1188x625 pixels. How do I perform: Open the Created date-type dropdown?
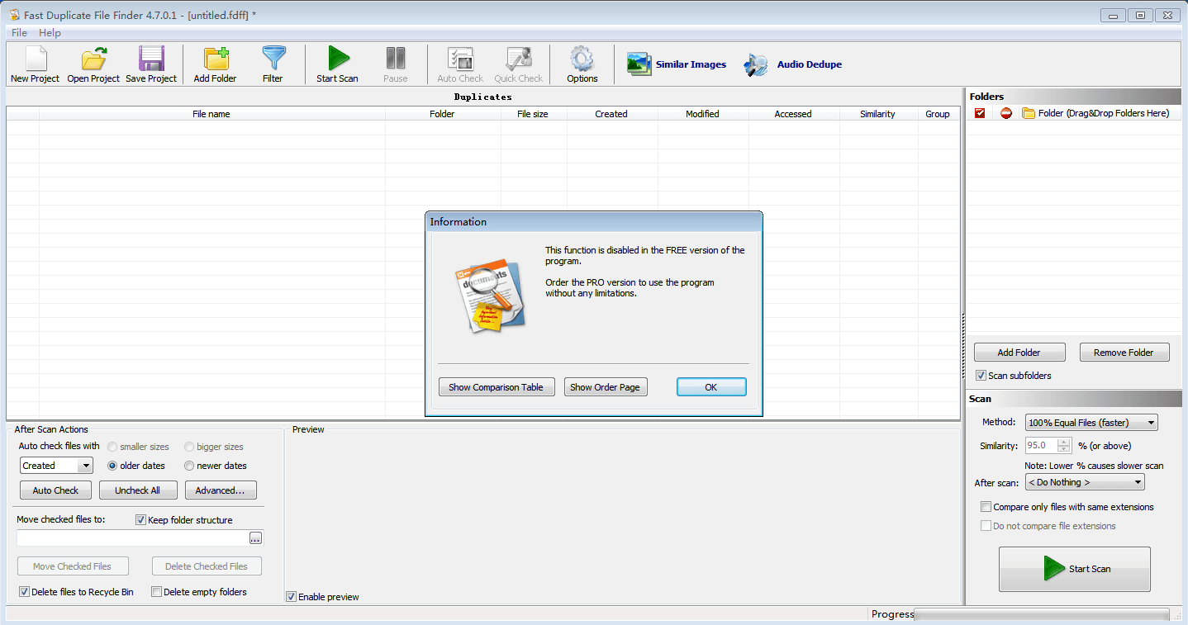(56, 466)
